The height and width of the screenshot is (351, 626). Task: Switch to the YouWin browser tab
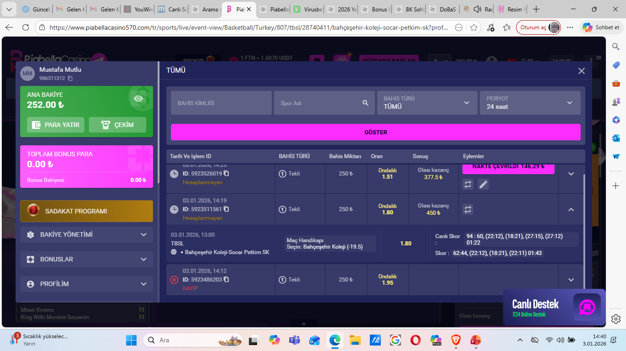pyautogui.click(x=137, y=9)
